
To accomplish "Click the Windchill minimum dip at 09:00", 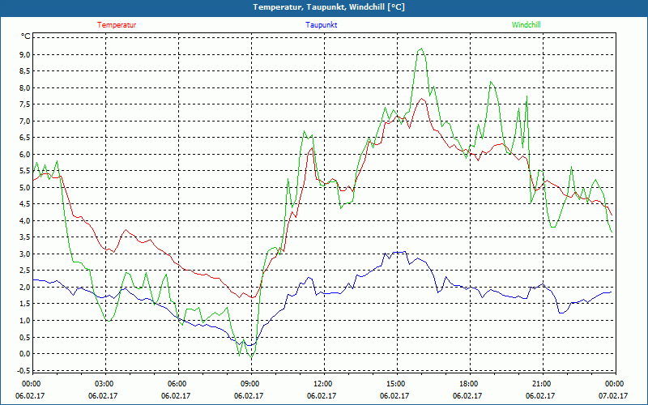I will click(251, 357).
